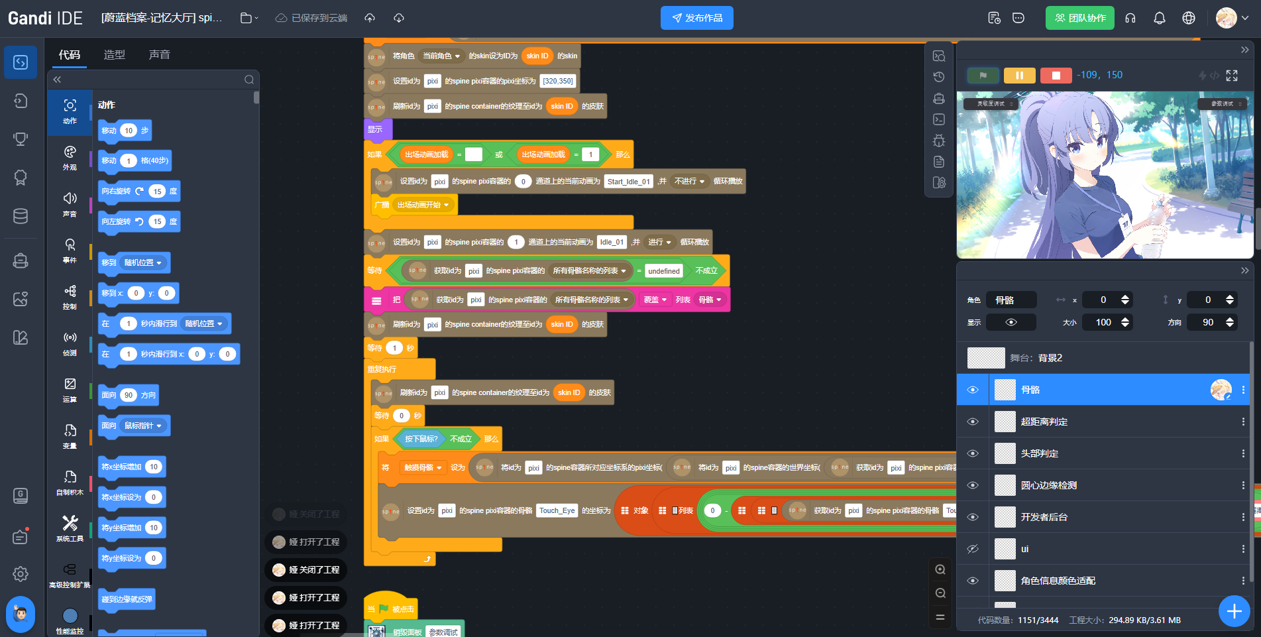The image size is (1261, 637).
Task: Open the debug bug icon in workspace toolbar
Action: point(939,141)
